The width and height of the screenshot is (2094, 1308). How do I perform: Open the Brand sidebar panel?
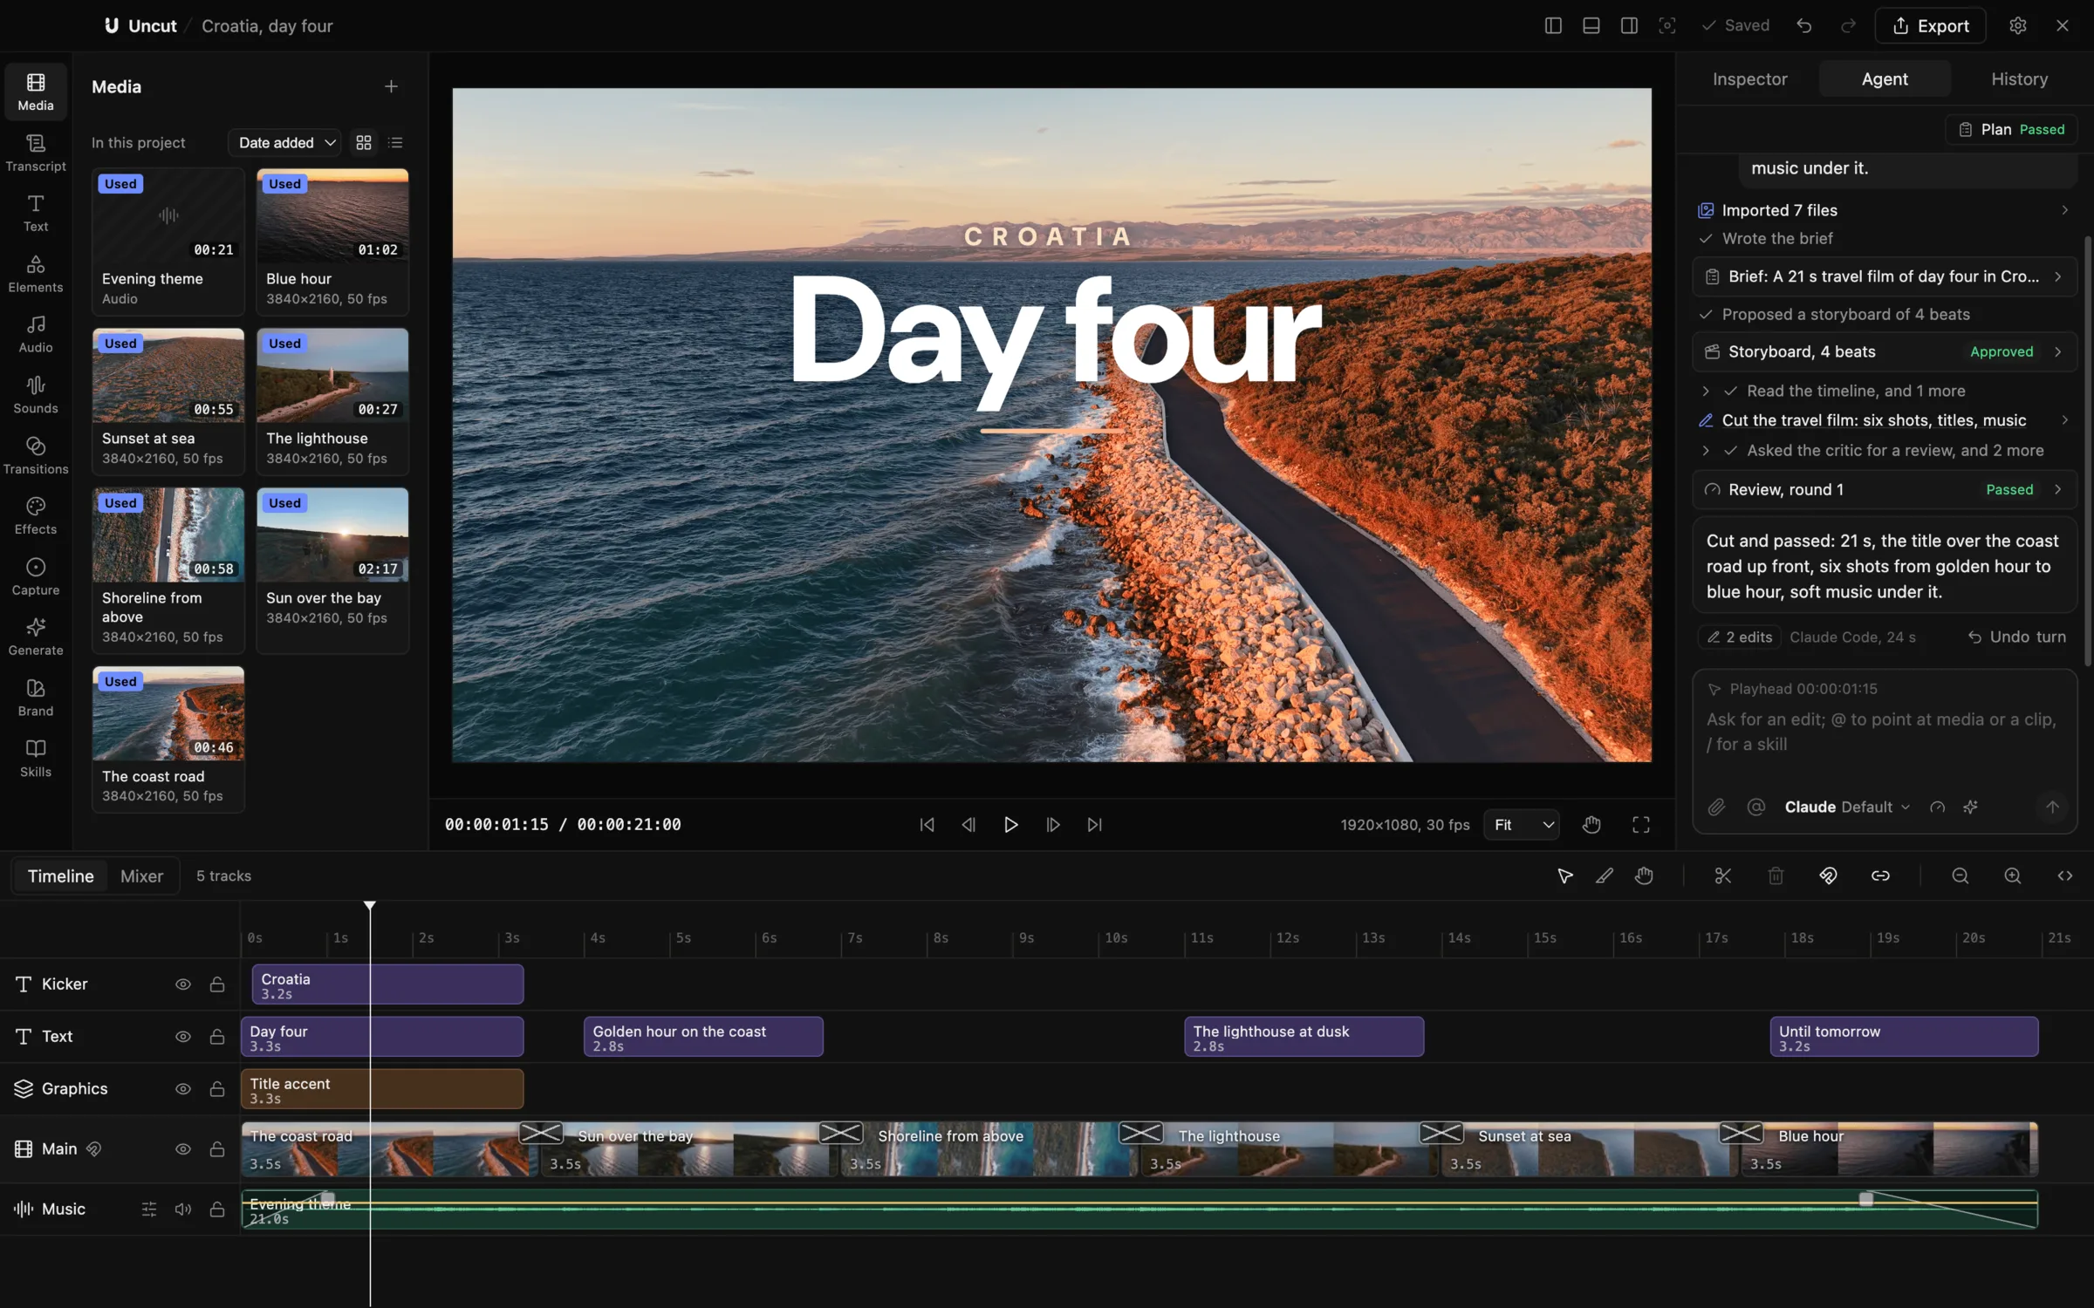(x=36, y=698)
